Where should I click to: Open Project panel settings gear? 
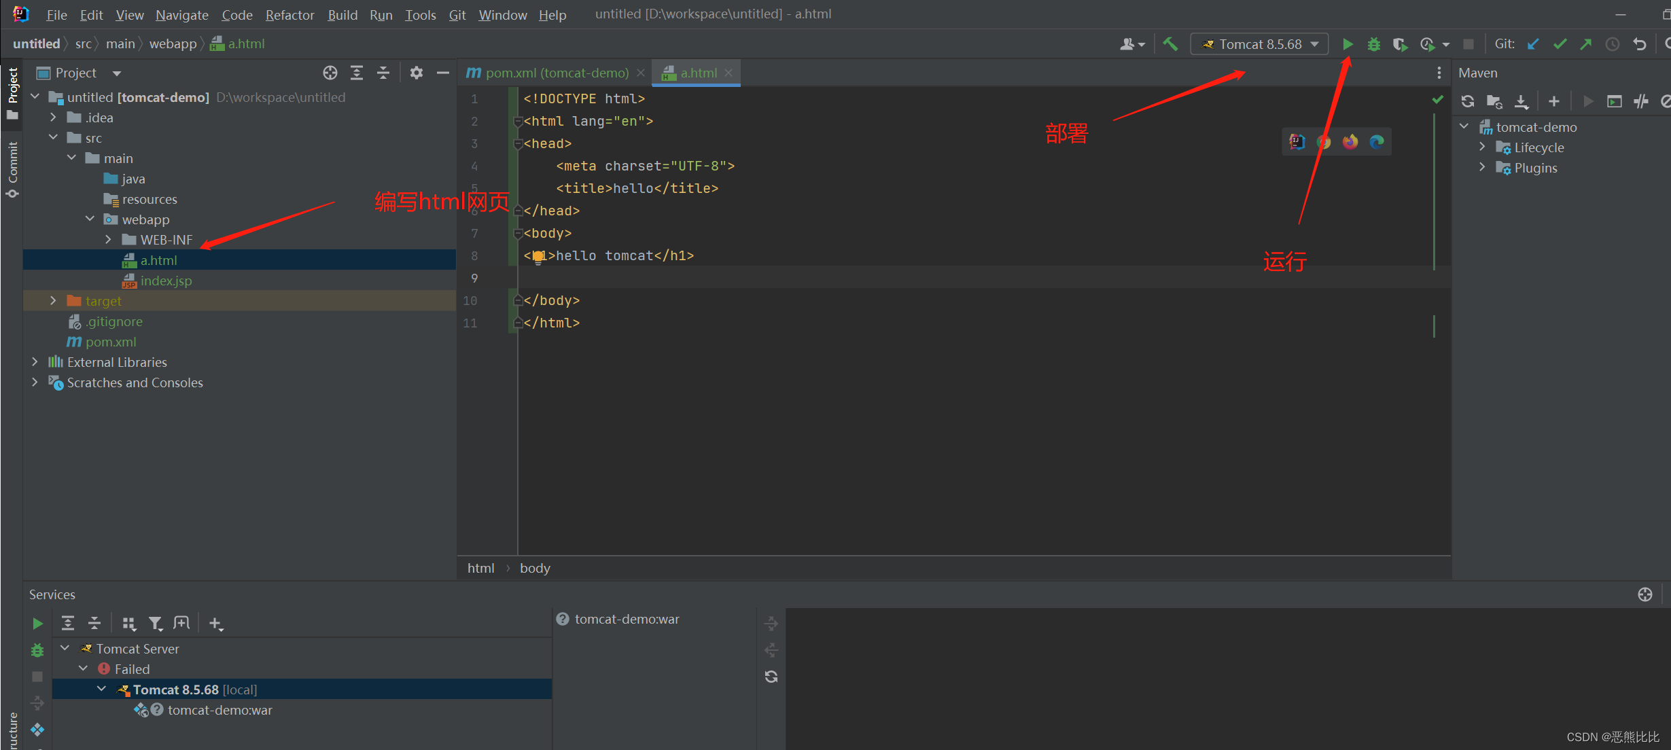(417, 73)
